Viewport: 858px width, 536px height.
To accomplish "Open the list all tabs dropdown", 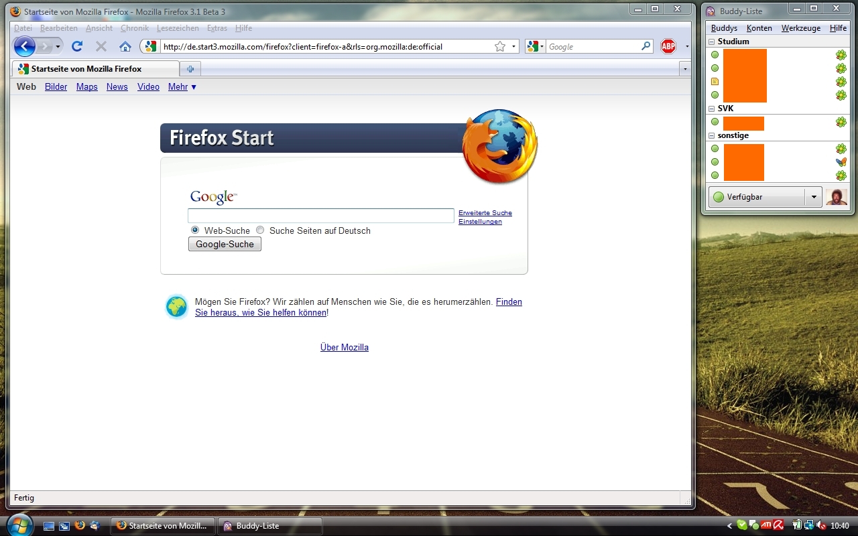I will click(x=684, y=68).
